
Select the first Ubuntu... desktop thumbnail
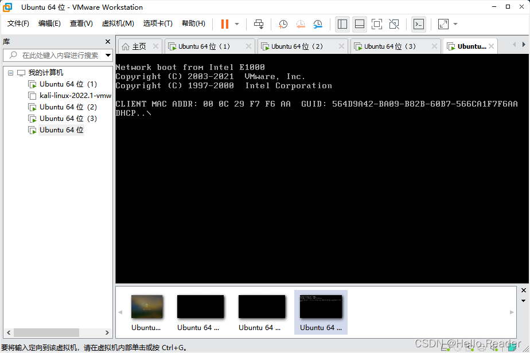click(x=147, y=312)
